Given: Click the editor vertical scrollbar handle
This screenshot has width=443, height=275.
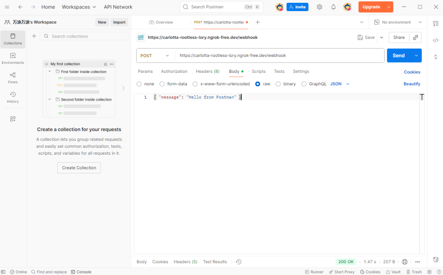Looking at the screenshot, I should point(421,97).
